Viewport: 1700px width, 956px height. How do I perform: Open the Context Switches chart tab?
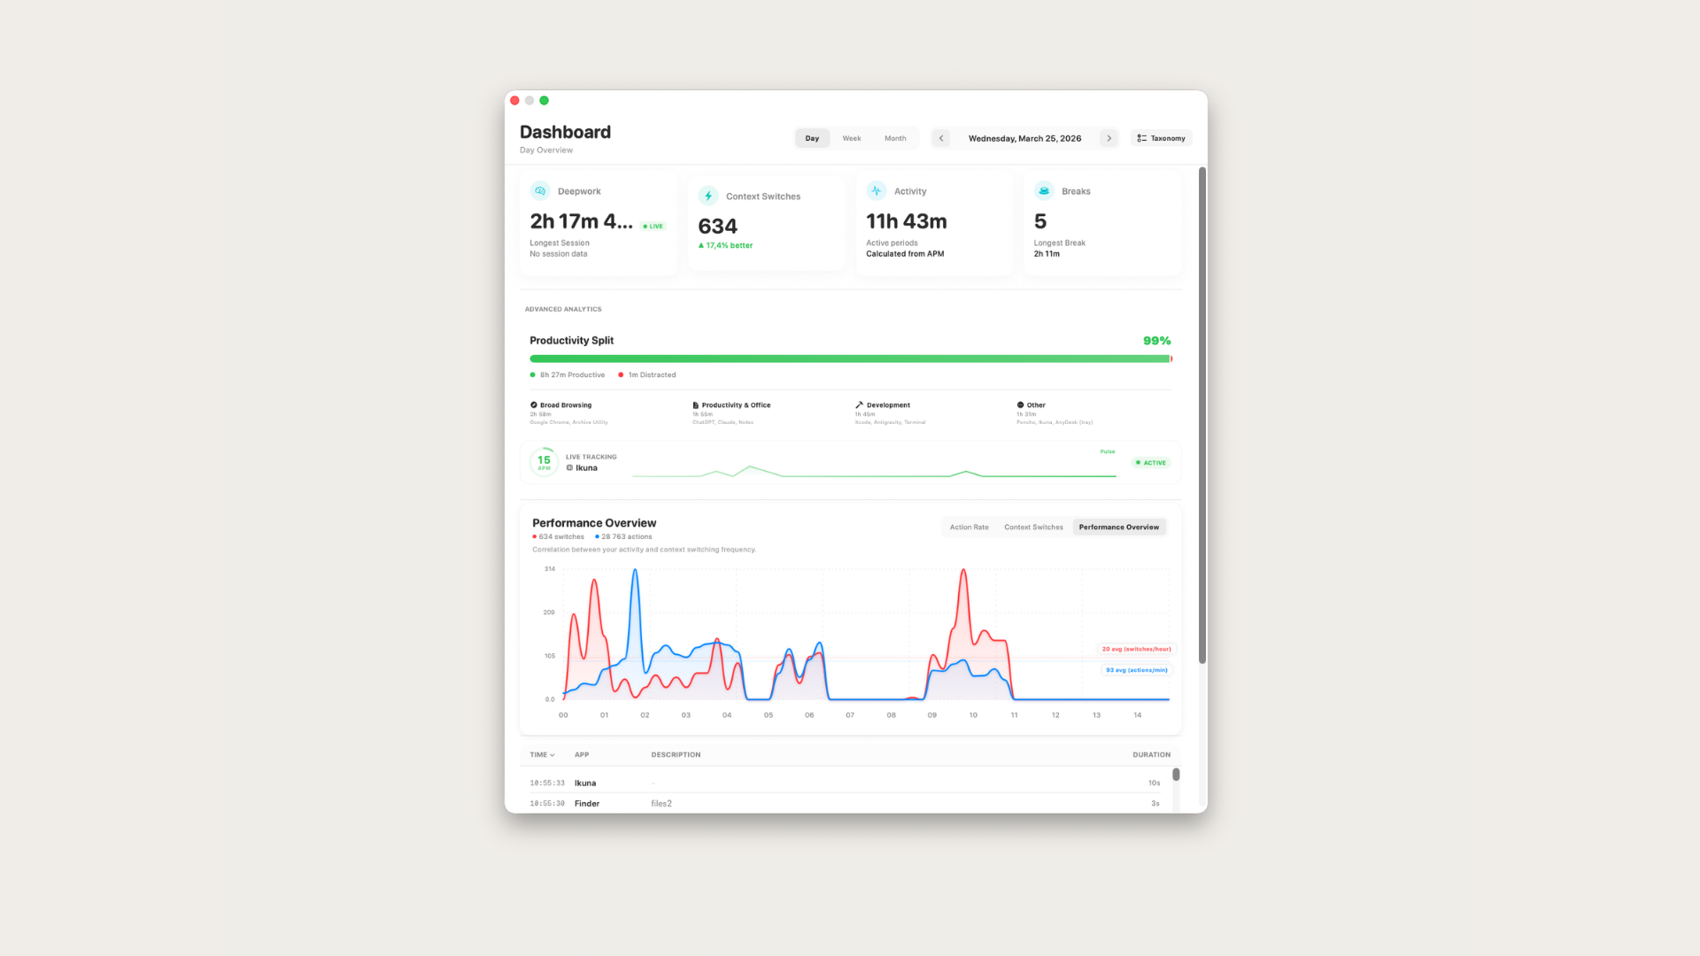1033,528
